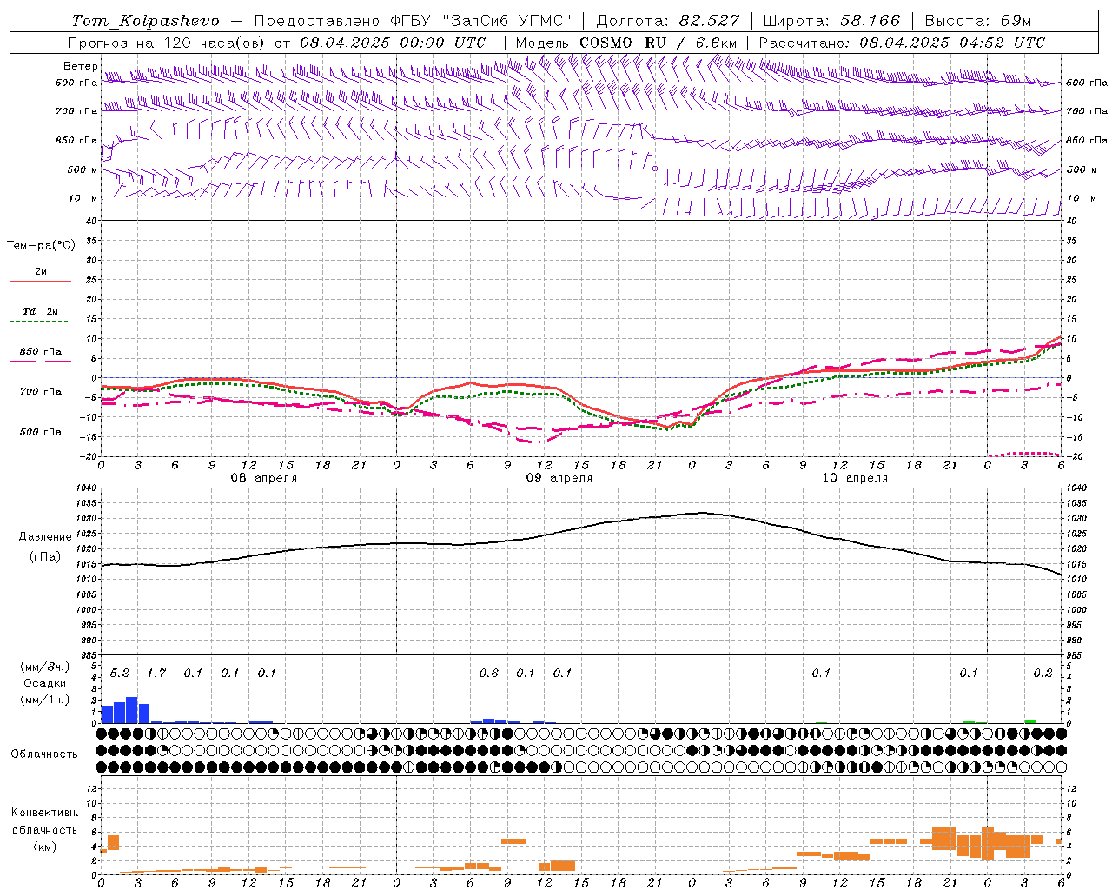The image size is (1112, 890).
Task: Click the computed time Рассчитано: 08.04.2025 04:52 UTC
Action: (902, 43)
